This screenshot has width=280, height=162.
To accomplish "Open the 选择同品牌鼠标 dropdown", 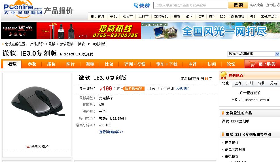I will click(x=253, y=54).
